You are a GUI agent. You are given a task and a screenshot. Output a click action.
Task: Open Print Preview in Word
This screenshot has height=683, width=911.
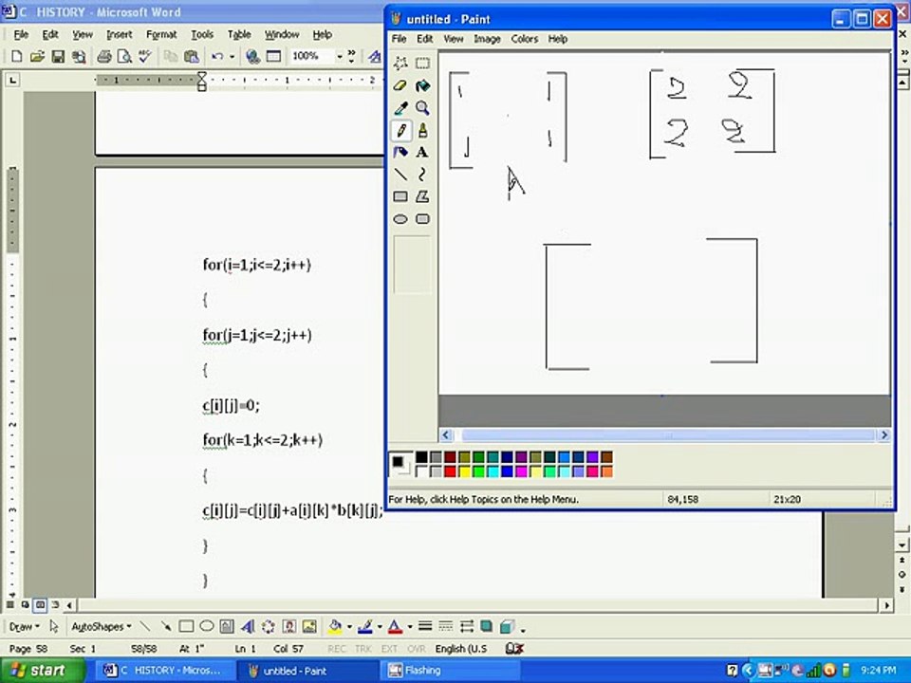click(124, 56)
